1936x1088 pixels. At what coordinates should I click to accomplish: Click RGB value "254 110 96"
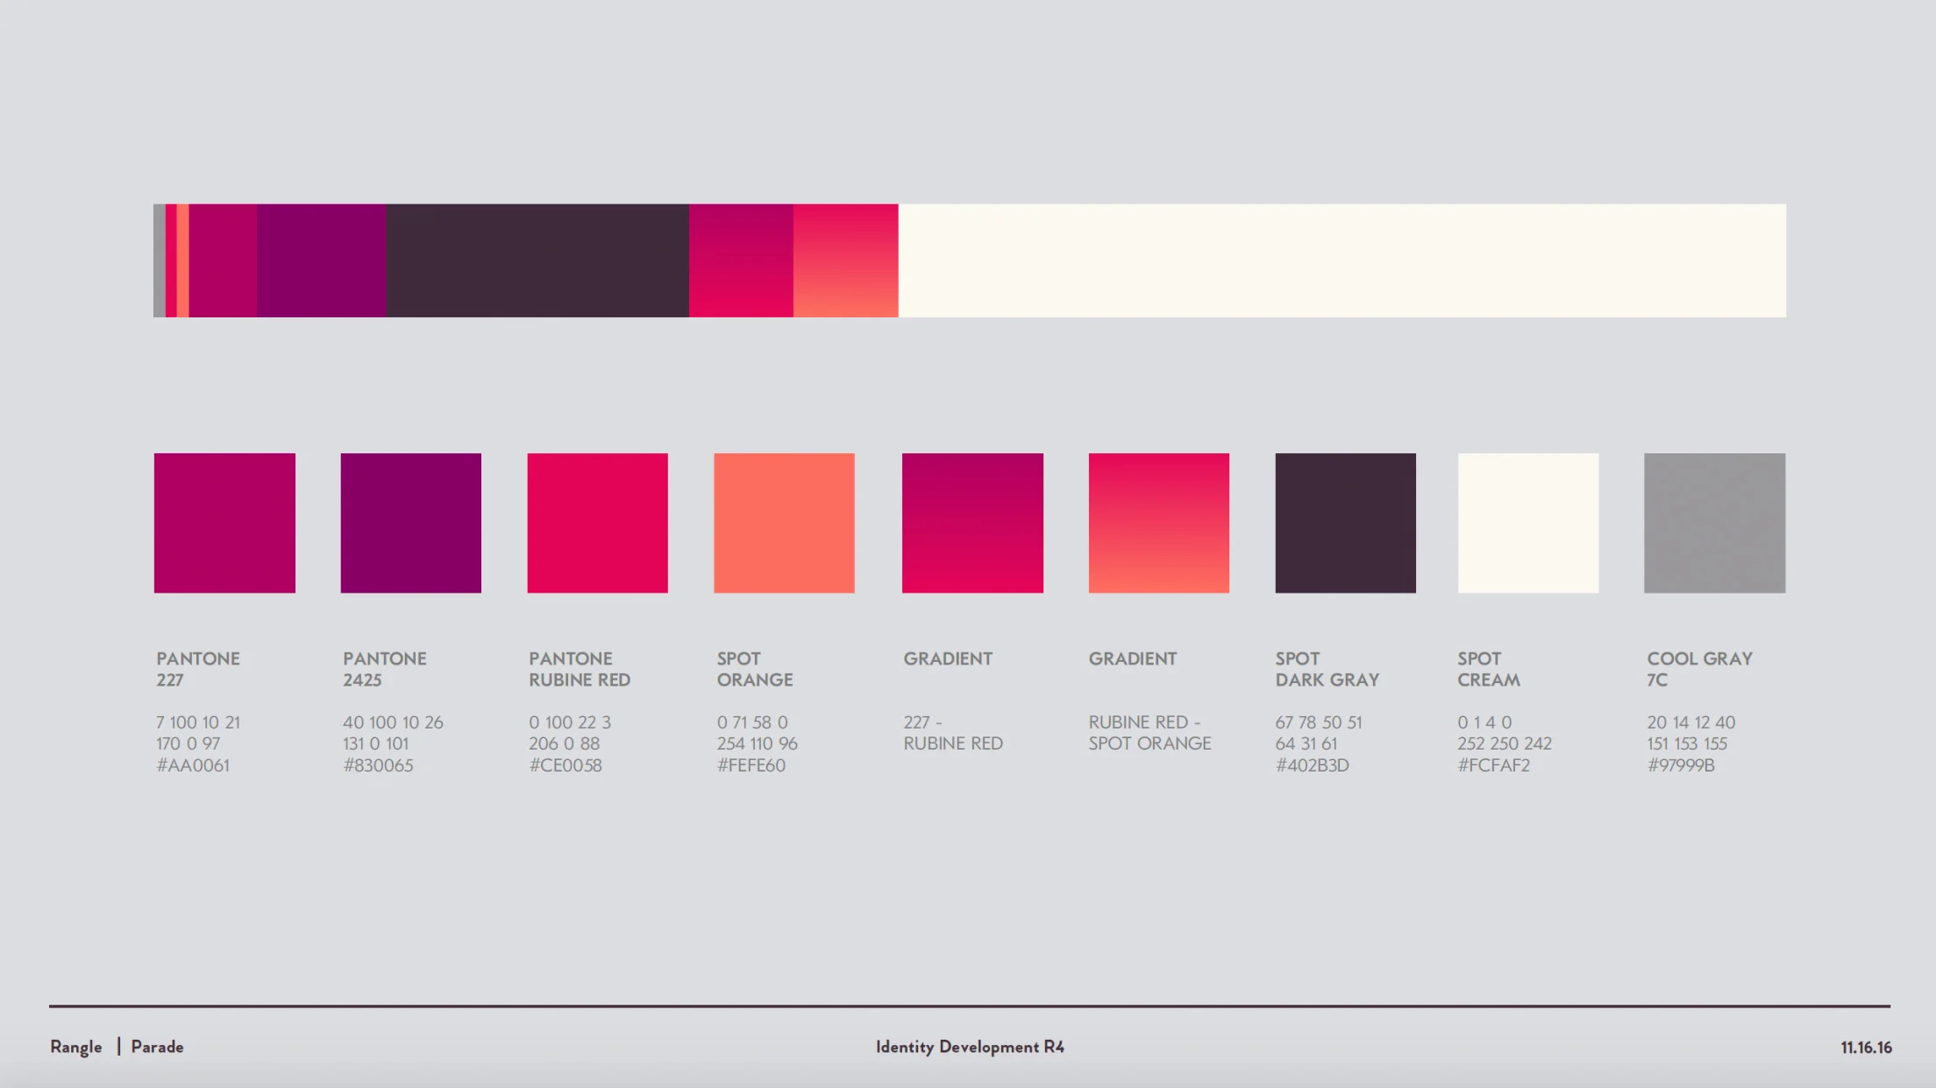(758, 743)
